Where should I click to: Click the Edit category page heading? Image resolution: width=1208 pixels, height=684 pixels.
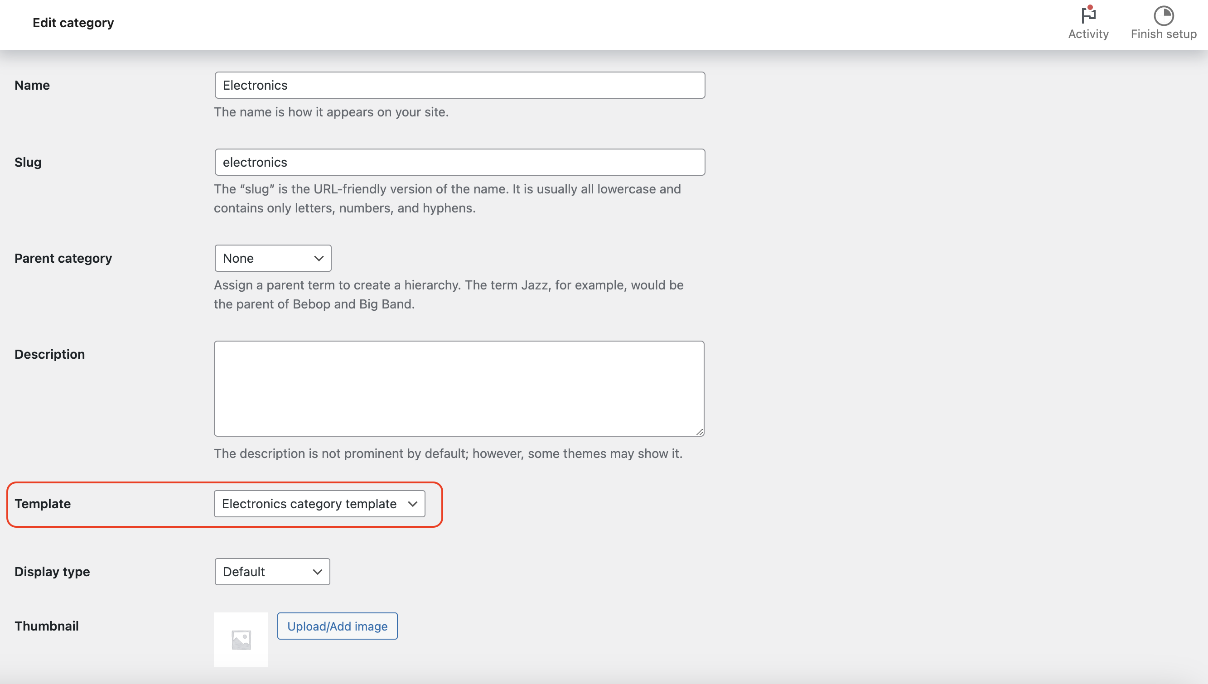pos(73,23)
